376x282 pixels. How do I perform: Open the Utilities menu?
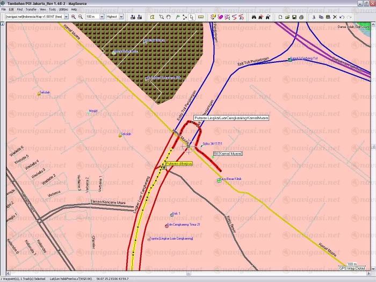pos(64,9)
